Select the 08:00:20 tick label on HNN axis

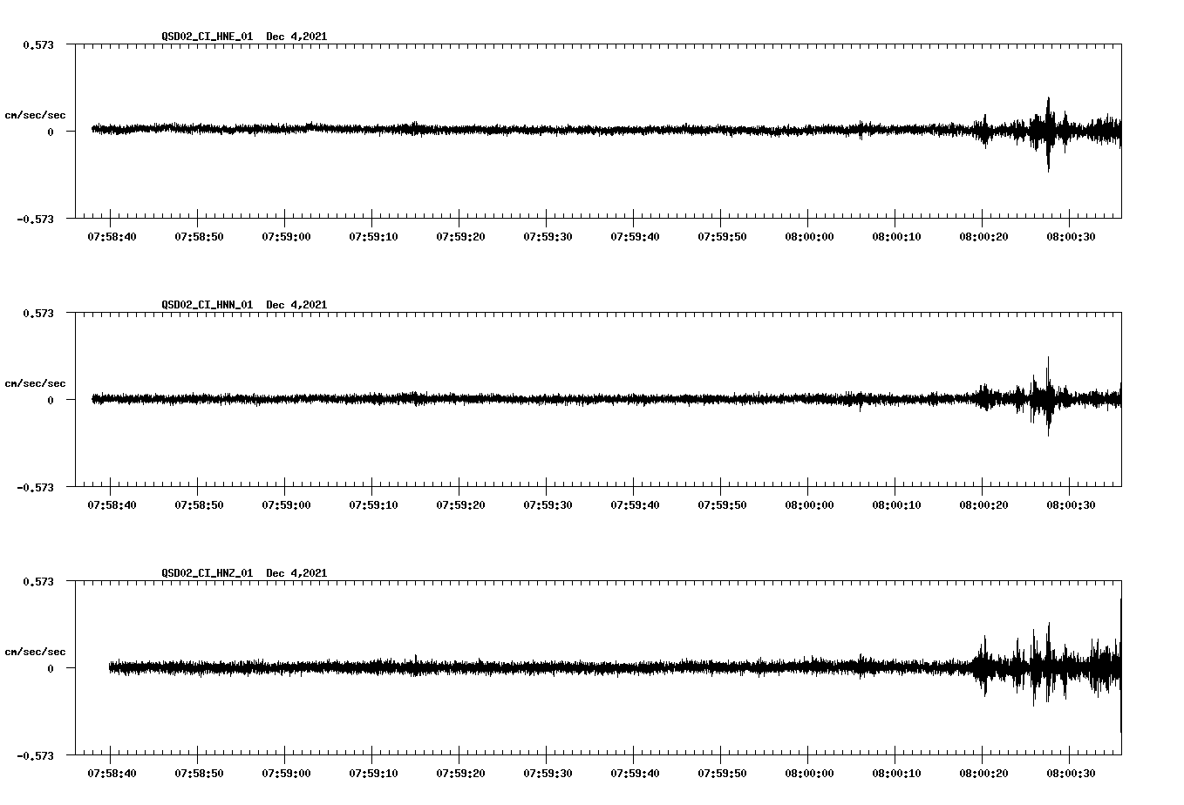(x=983, y=505)
